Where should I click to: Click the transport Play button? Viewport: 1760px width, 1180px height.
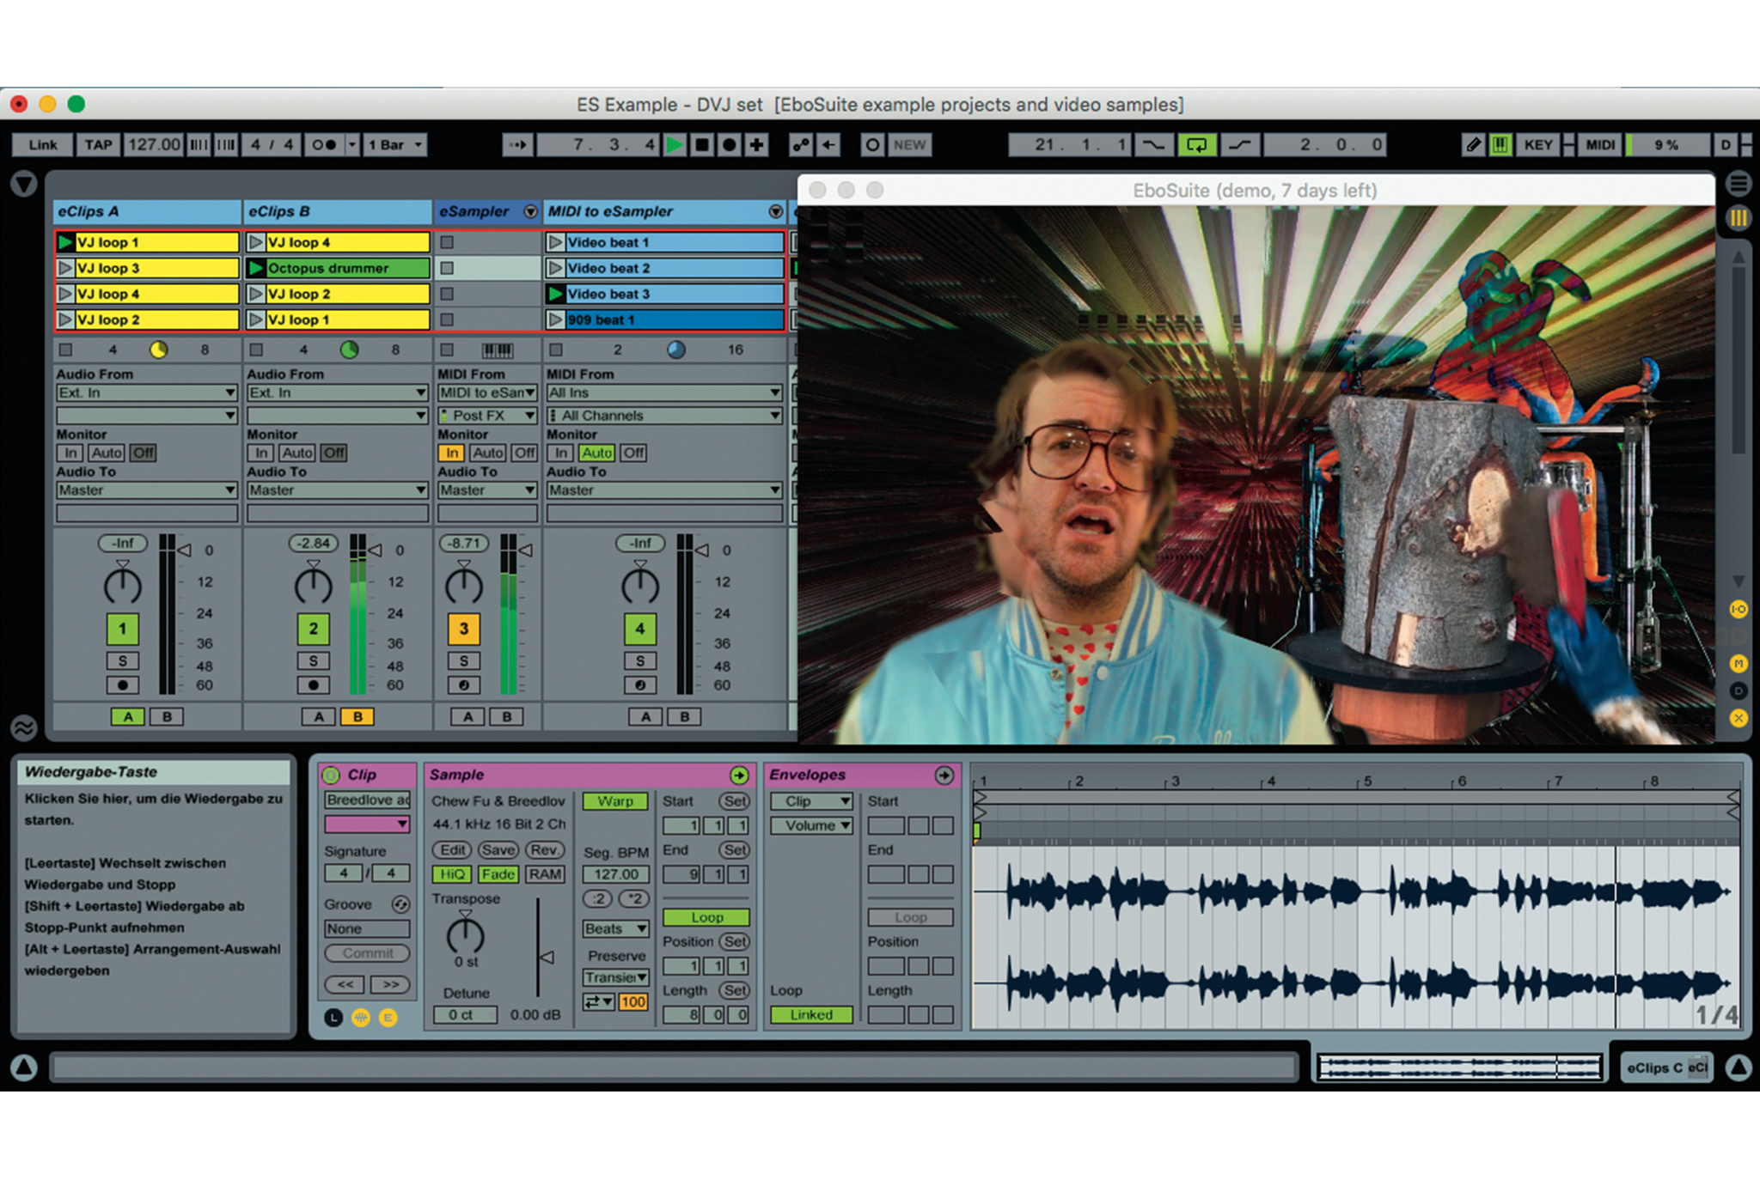click(675, 144)
